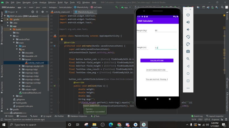Switch to activity_main.xml editor tab
Image resolution: width=229 pixels, height=128 pixels.
pos(62,12)
